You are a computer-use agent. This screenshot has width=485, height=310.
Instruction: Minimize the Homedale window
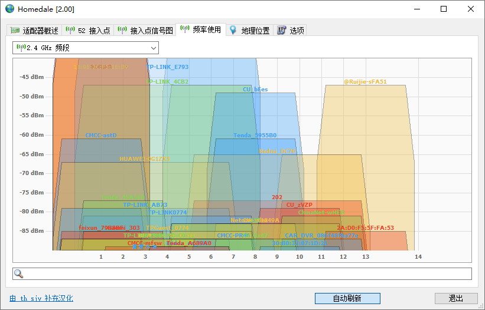pyautogui.click(x=417, y=9)
